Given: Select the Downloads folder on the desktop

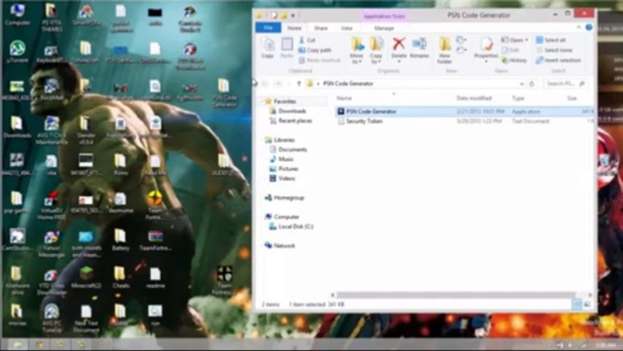Looking at the screenshot, I should pyautogui.click(x=17, y=127).
